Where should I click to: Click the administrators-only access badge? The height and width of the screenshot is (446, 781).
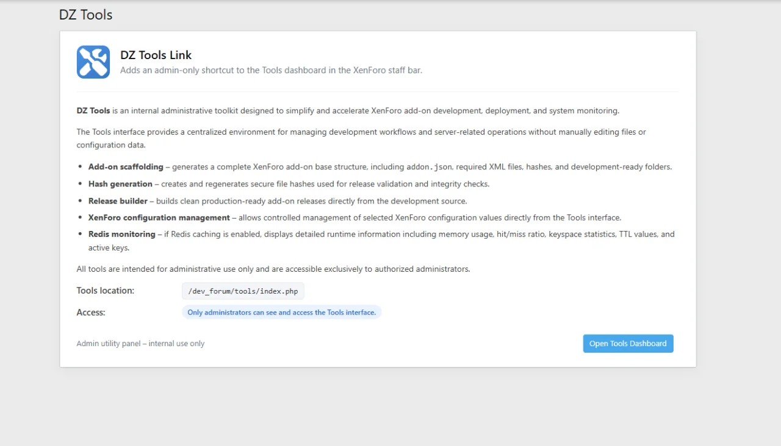pyautogui.click(x=281, y=313)
